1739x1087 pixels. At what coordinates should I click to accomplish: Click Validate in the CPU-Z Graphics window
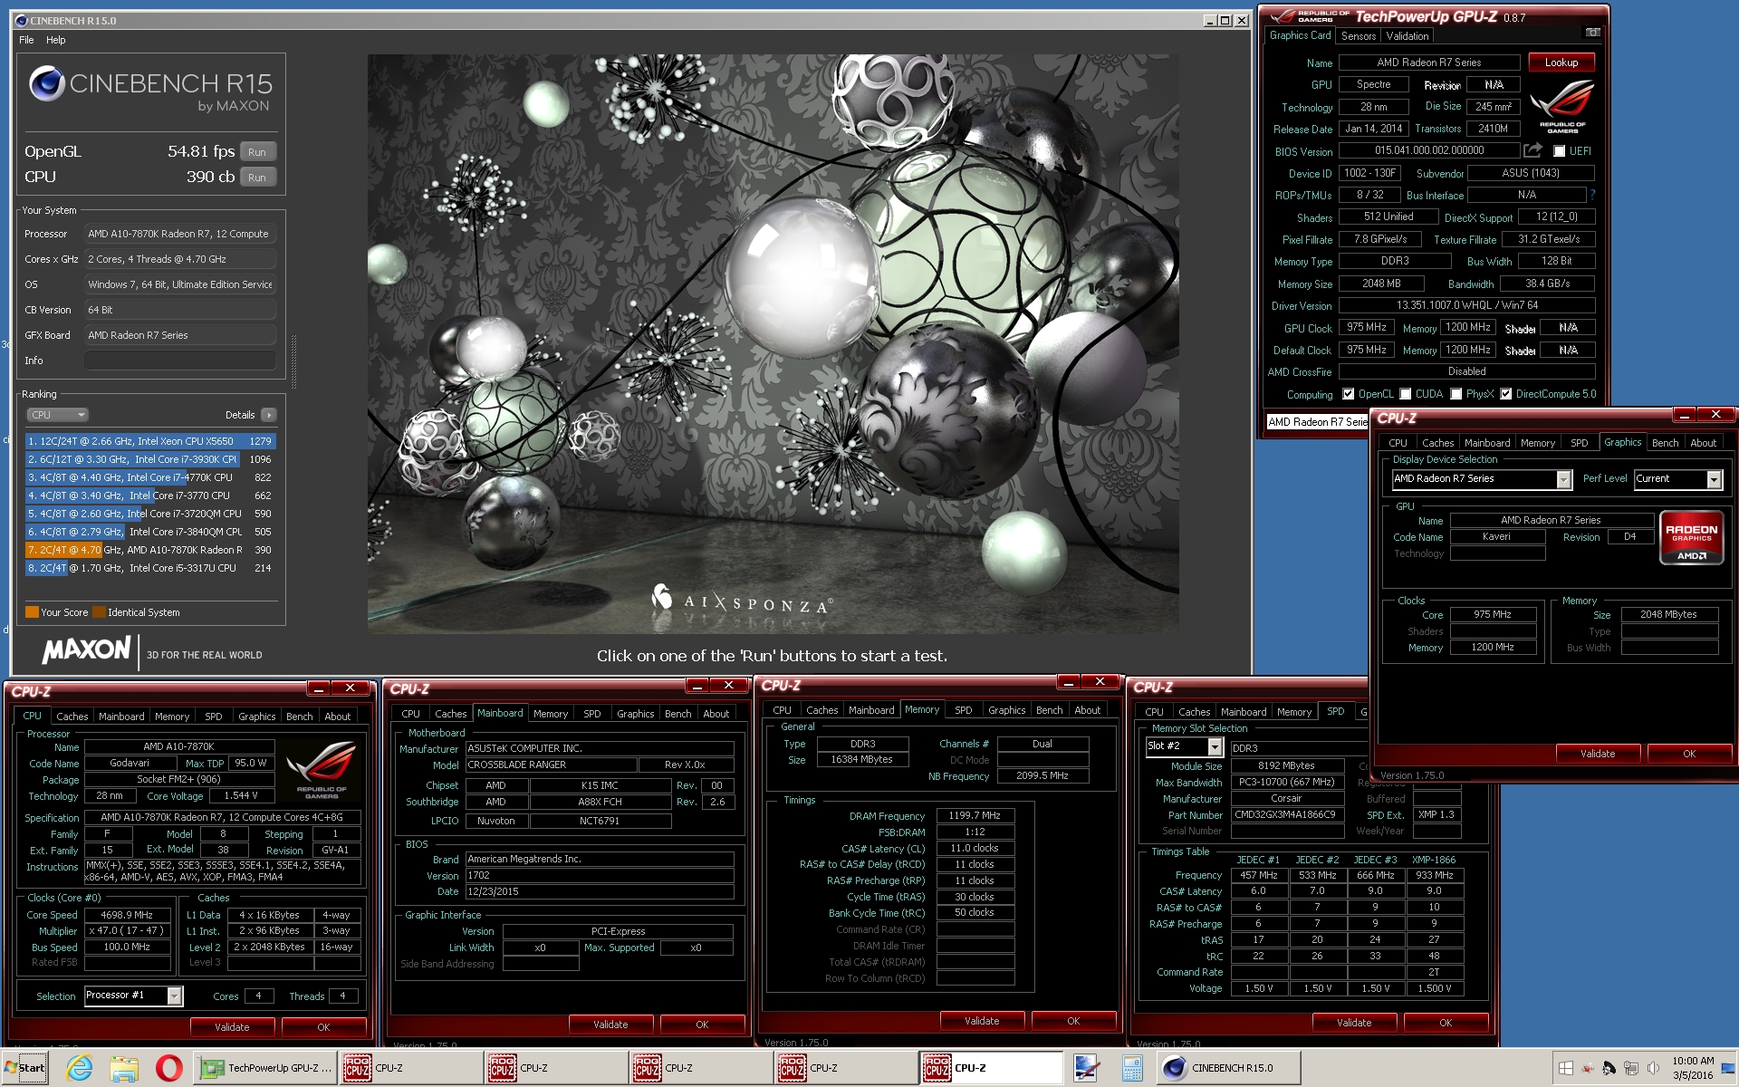[1598, 754]
